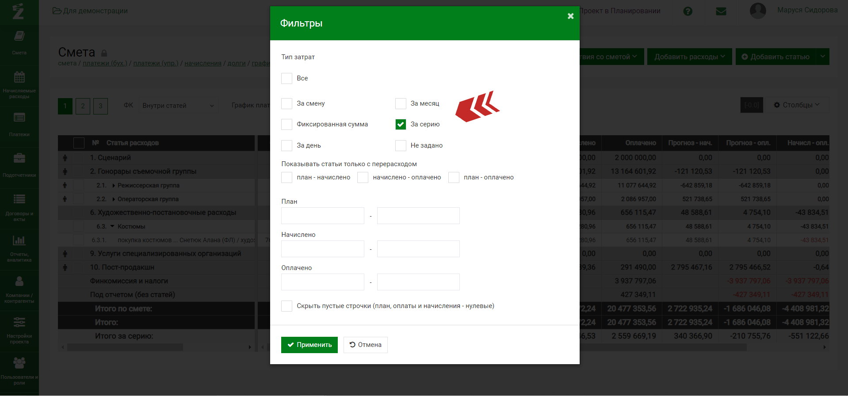Screen dimensions: 848x396
Task: Check Скрыть пустые строчки option
Action: [x=287, y=306]
